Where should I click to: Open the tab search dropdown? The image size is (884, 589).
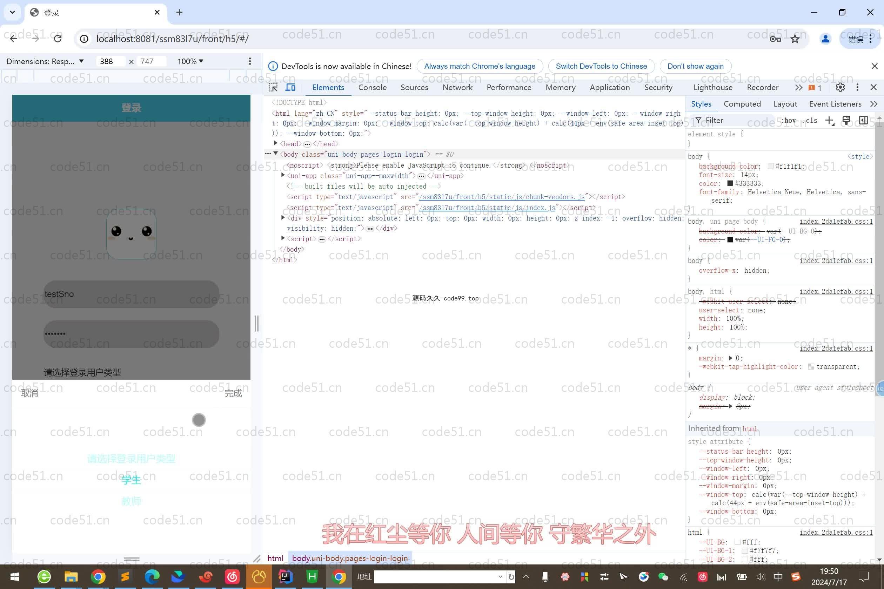(12, 12)
